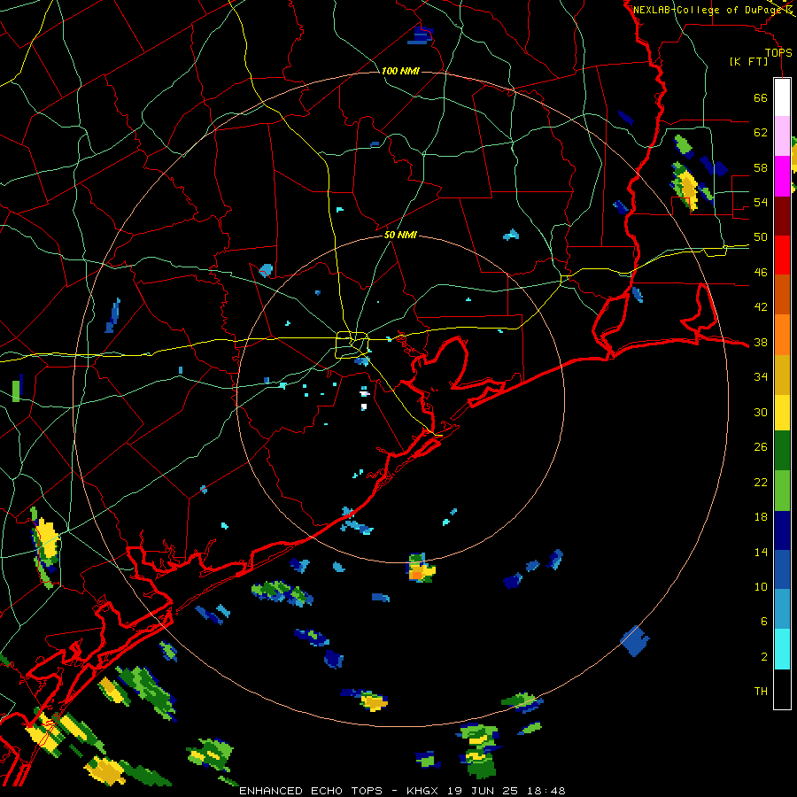Viewport: 797px width, 797px height.
Task: Click the "KHGX" radar site identifier
Action: pyautogui.click(x=422, y=791)
